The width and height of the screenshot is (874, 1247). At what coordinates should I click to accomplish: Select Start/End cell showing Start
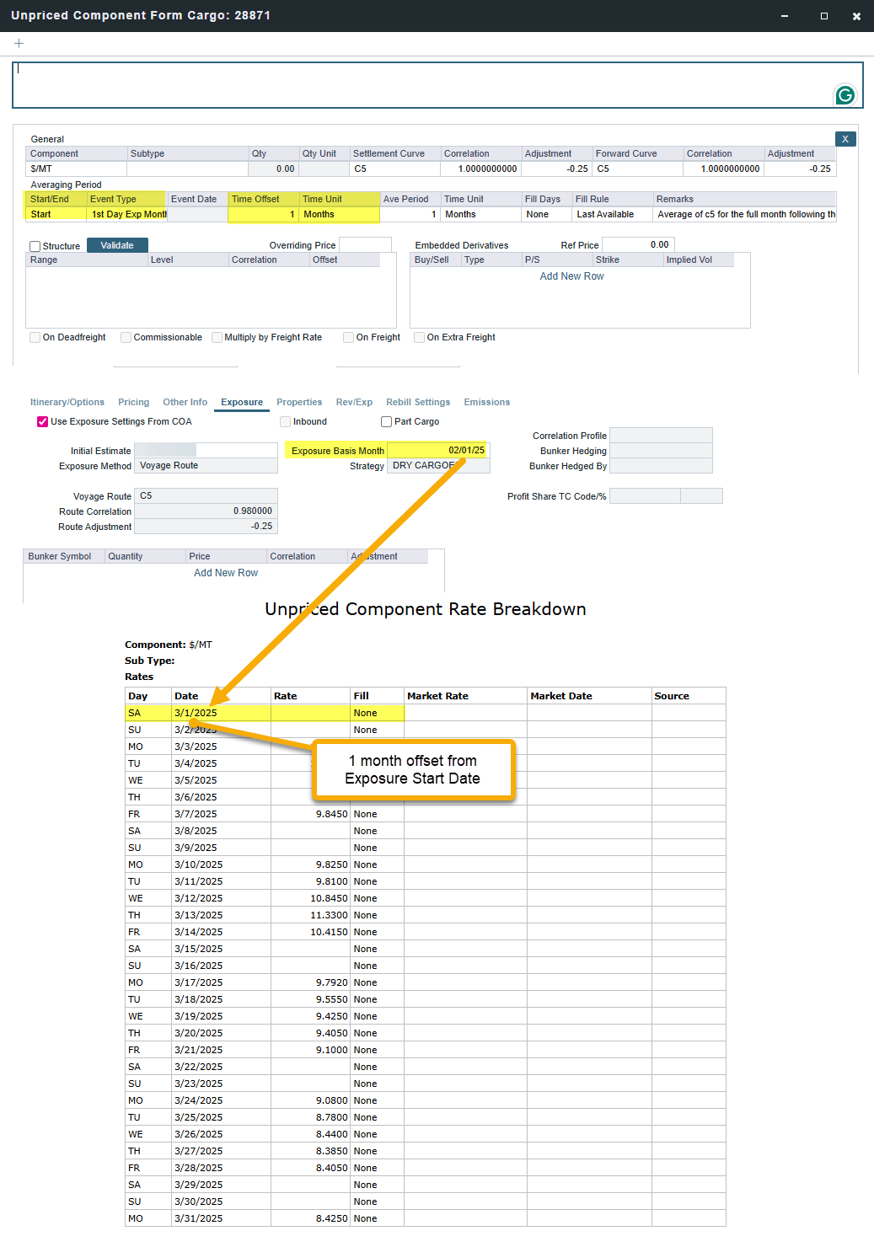[55, 214]
